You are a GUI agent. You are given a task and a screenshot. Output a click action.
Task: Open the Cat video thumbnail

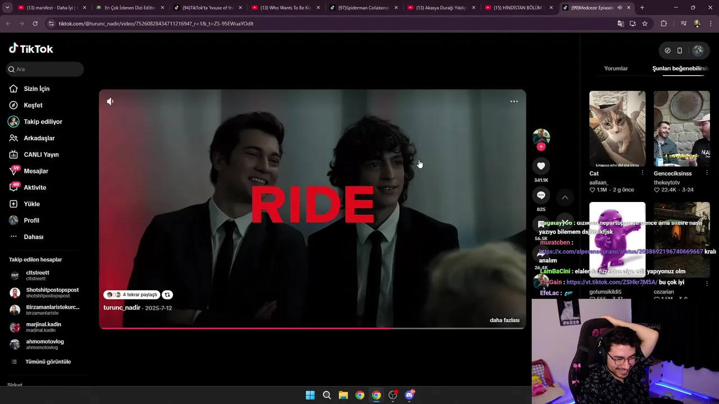tap(617, 128)
